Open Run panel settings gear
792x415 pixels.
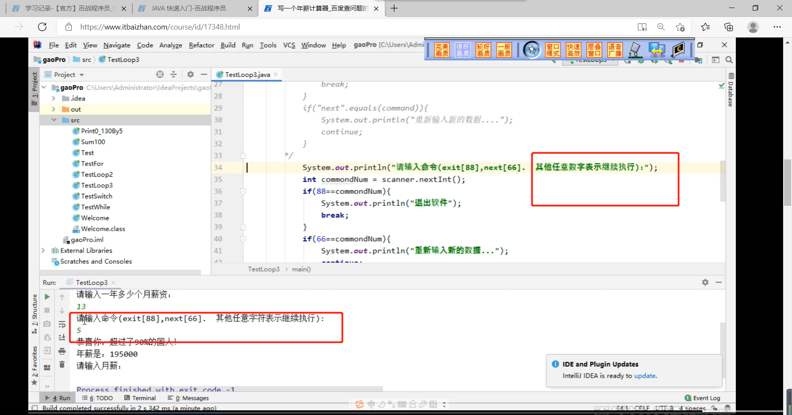click(705, 282)
